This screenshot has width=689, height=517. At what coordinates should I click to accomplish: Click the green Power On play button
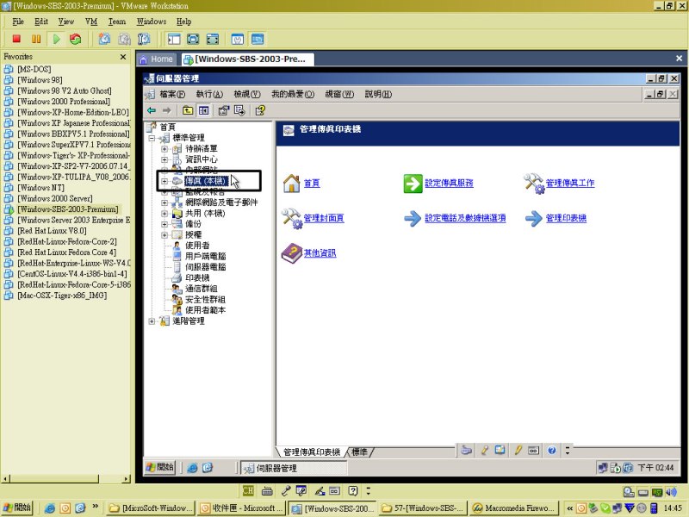pos(56,39)
